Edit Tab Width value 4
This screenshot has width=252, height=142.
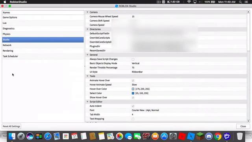(x=132, y=114)
